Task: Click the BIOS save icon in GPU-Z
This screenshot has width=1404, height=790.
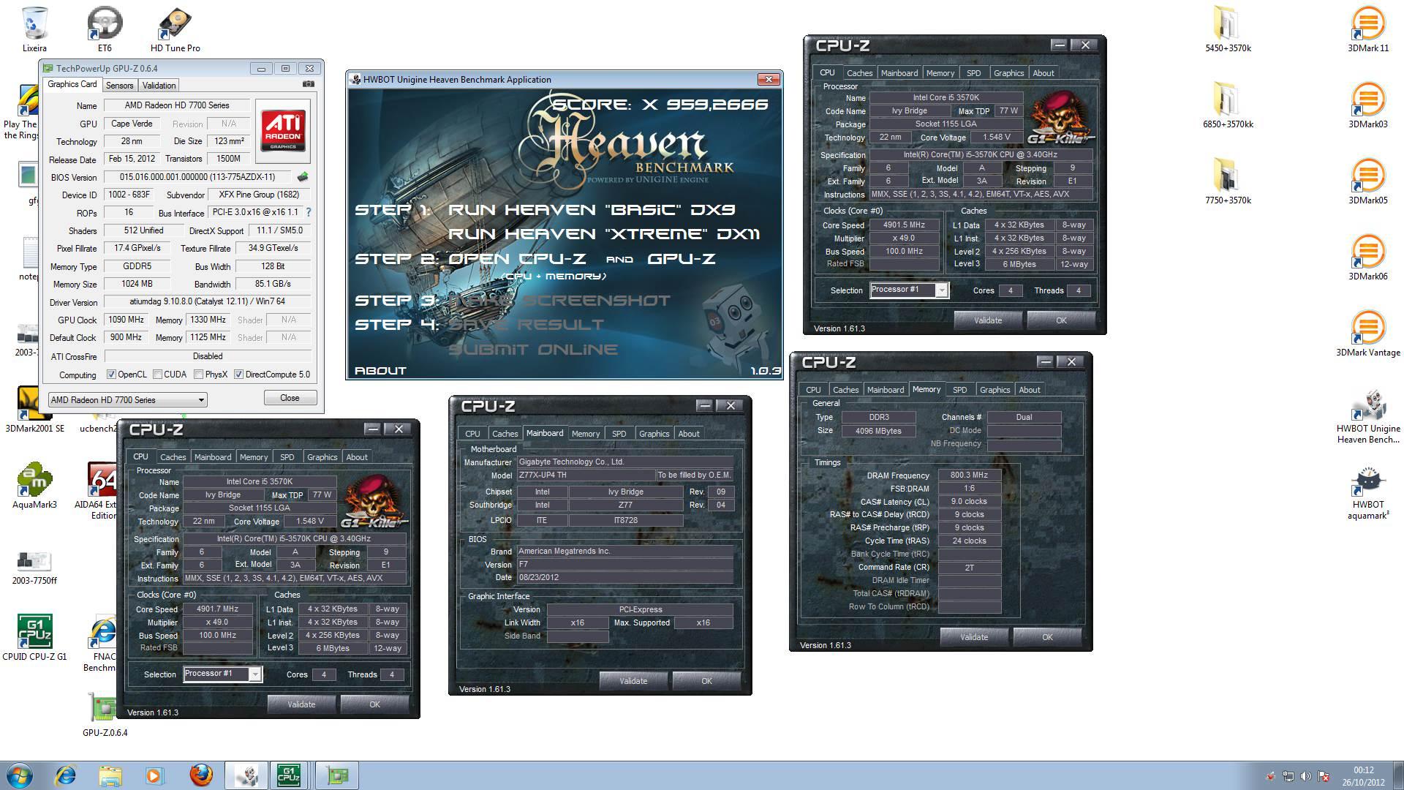Action: [x=303, y=177]
